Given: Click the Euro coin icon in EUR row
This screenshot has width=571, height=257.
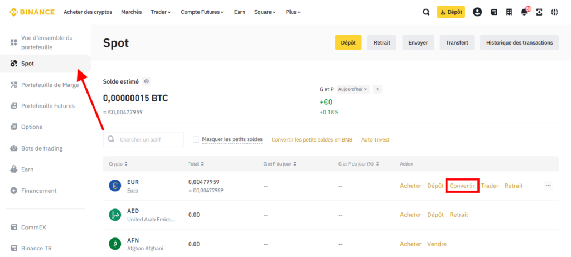Looking at the screenshot, I should pyautogui.click(x=115, y=186).
